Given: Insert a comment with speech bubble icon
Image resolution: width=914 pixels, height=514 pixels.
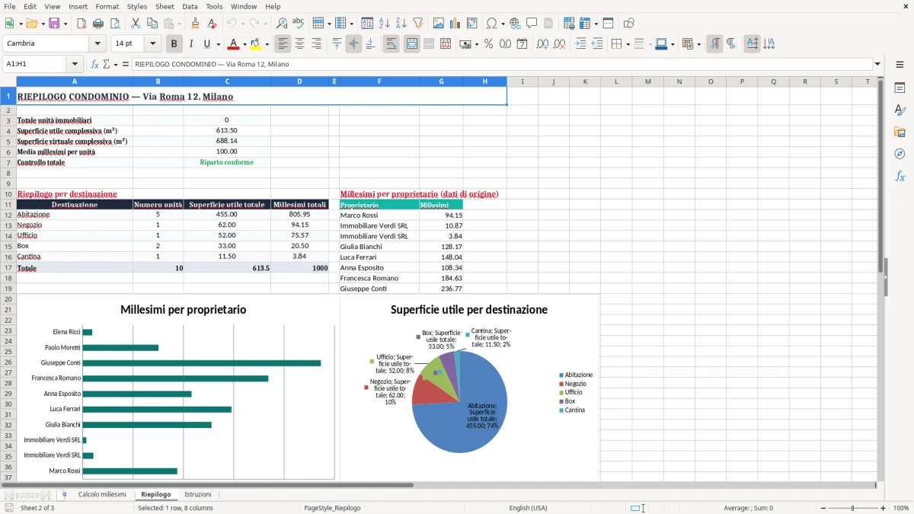Looking at the screenshot, I should click(x=532, y=24).
